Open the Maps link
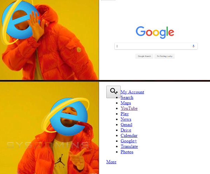Image resolution: width=210 pixels, height=174 pixels. pyautogui.click(x=126, y=103)
